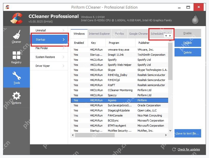Open the Tools wrench section
The height and width of the screenshot is (158, 209).
pyautogui.click(x=16, y=77)
